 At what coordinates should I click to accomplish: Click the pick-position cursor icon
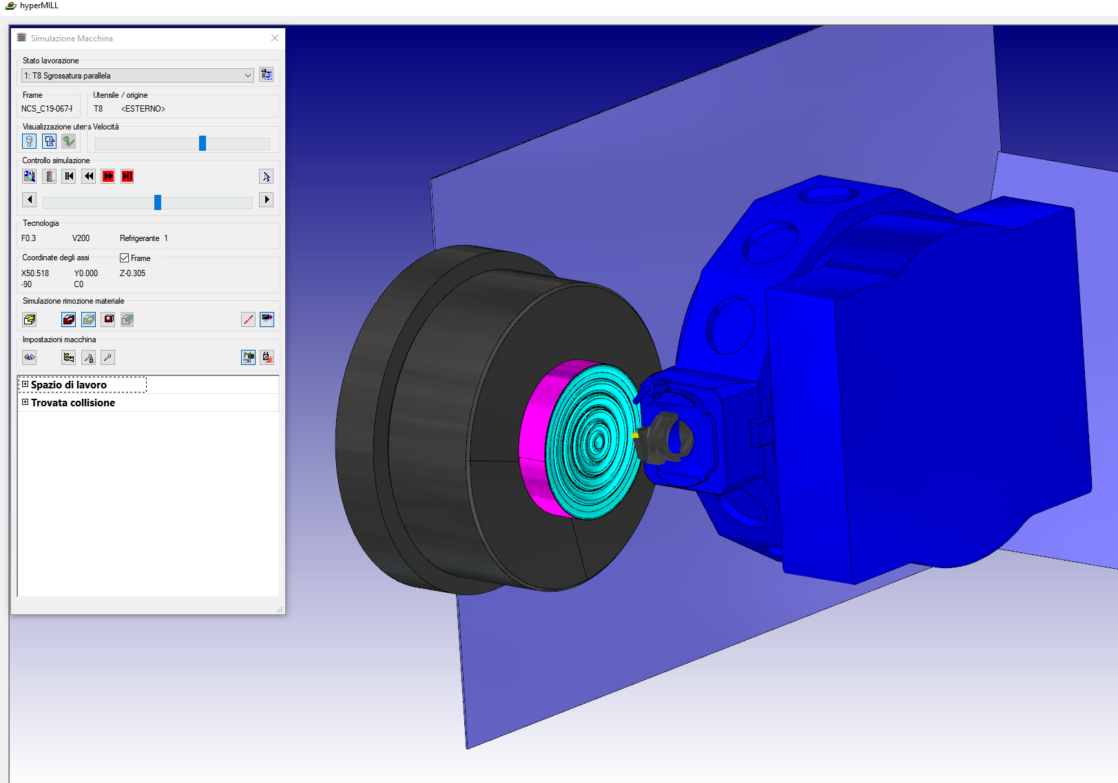tap(267, 177)
